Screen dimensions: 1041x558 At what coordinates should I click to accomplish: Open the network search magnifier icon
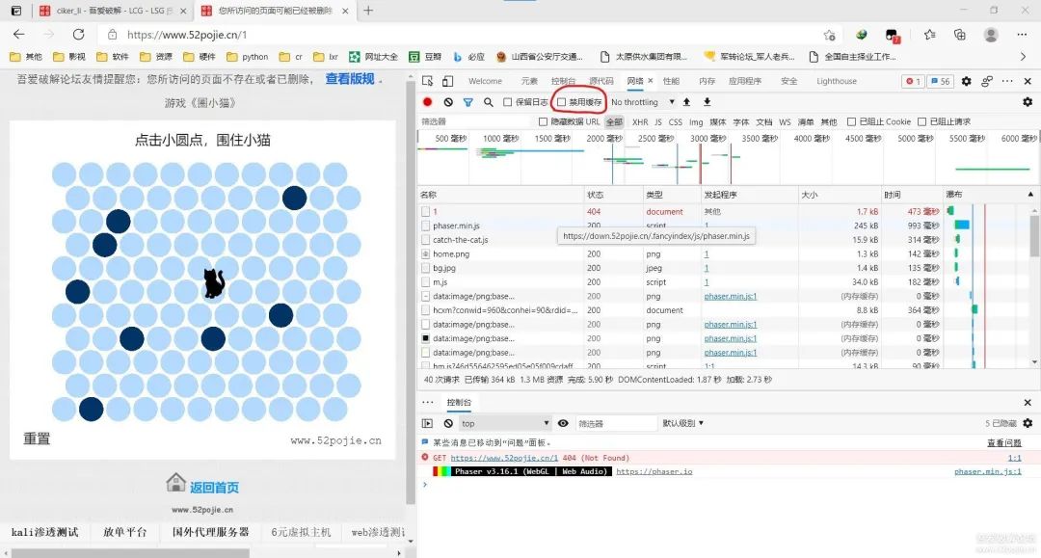(489, 102)
